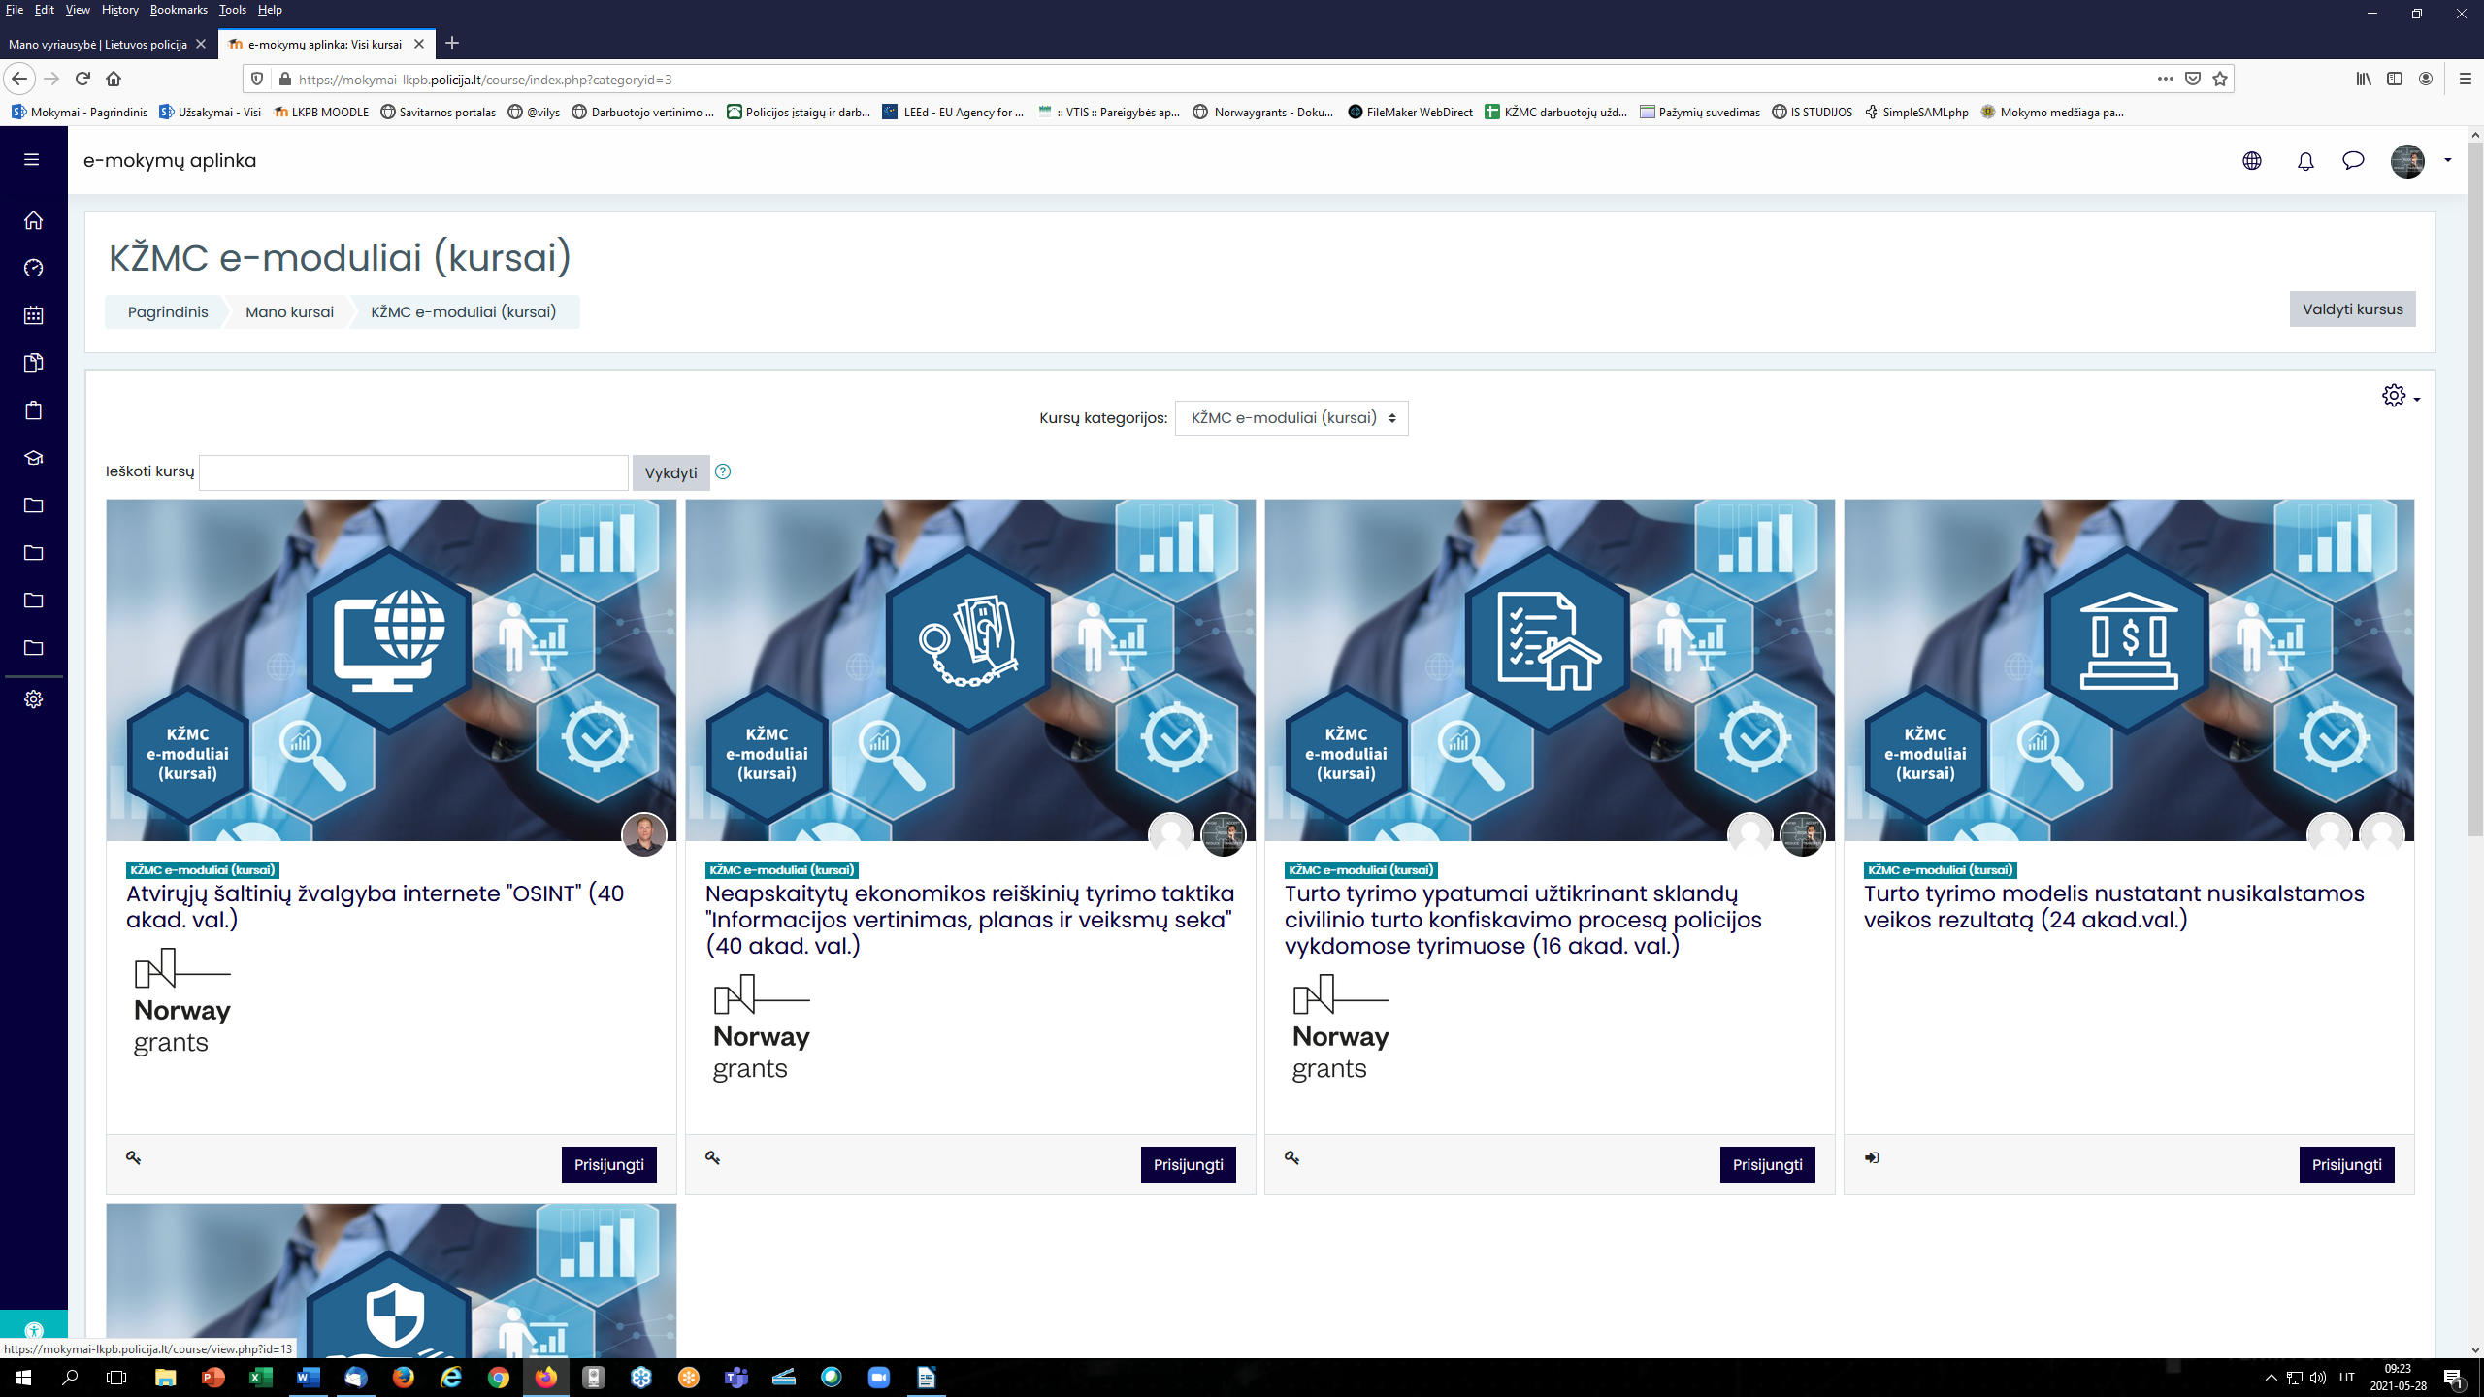Click the search help question mark icon

point(723,471)
